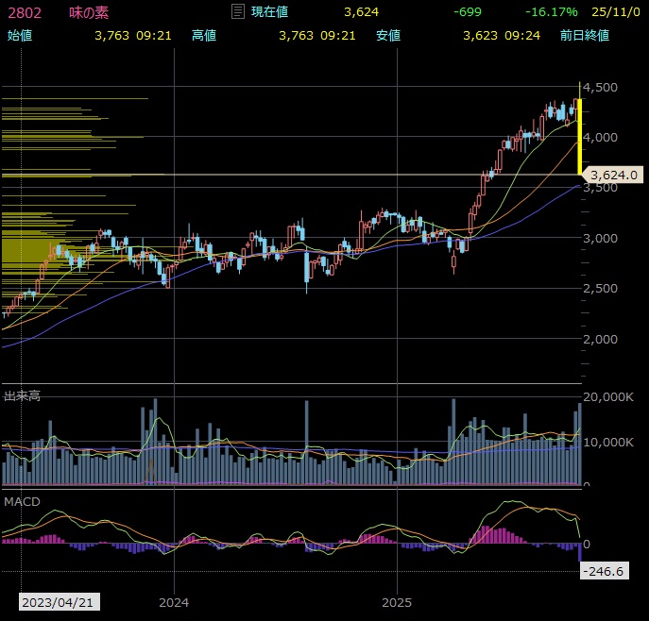The height and width of the screenshot is (621, 649).
Task: Click the 2023/04/21 date label
Action: [x=59, y=602]
